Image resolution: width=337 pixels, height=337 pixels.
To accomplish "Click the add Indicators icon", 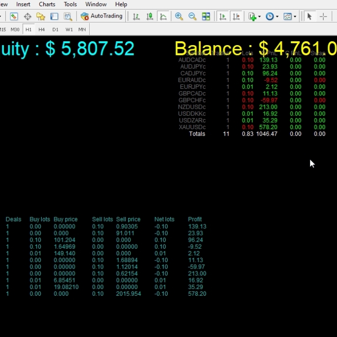I will (x=253, y=16).
